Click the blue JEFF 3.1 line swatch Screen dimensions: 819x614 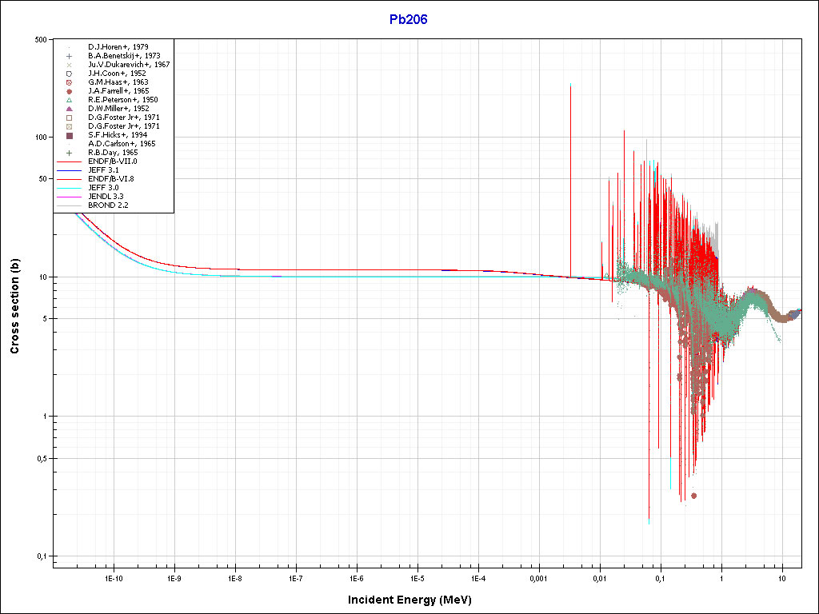(70, 170)
